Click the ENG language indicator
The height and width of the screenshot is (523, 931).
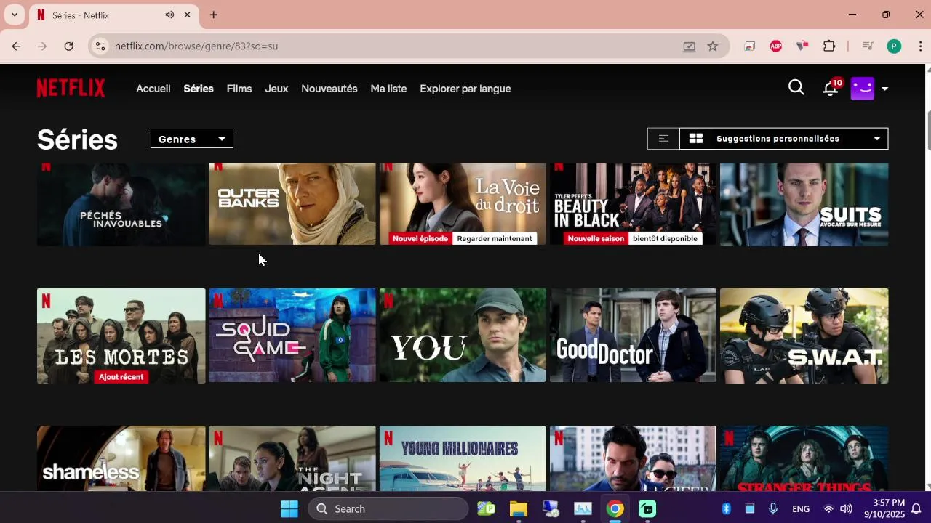pyautogui.click(x=801, y=509)
